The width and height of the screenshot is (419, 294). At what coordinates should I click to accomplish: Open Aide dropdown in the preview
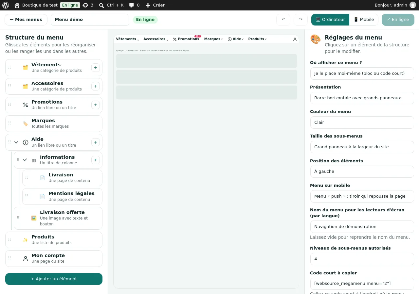tap(236, 39)
